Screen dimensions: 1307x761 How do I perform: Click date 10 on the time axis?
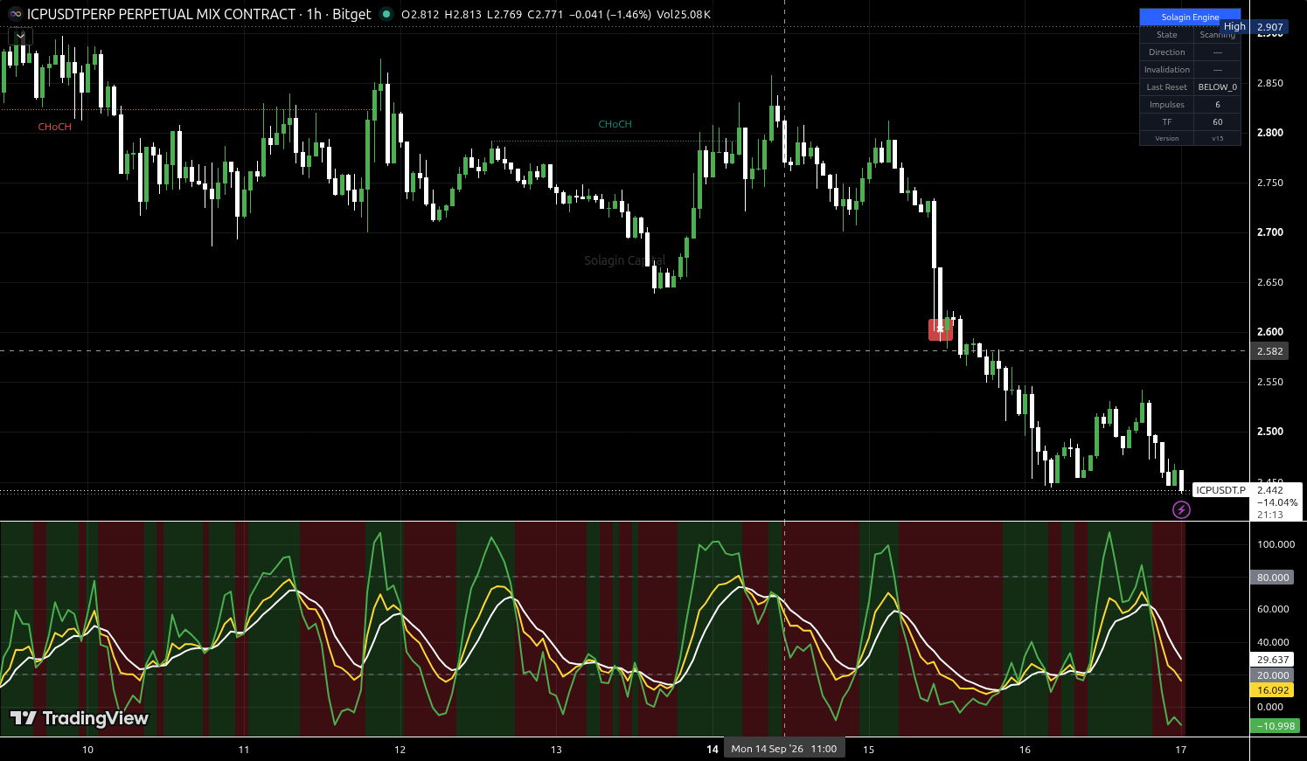pyautogui.click(x=87, y=750)
